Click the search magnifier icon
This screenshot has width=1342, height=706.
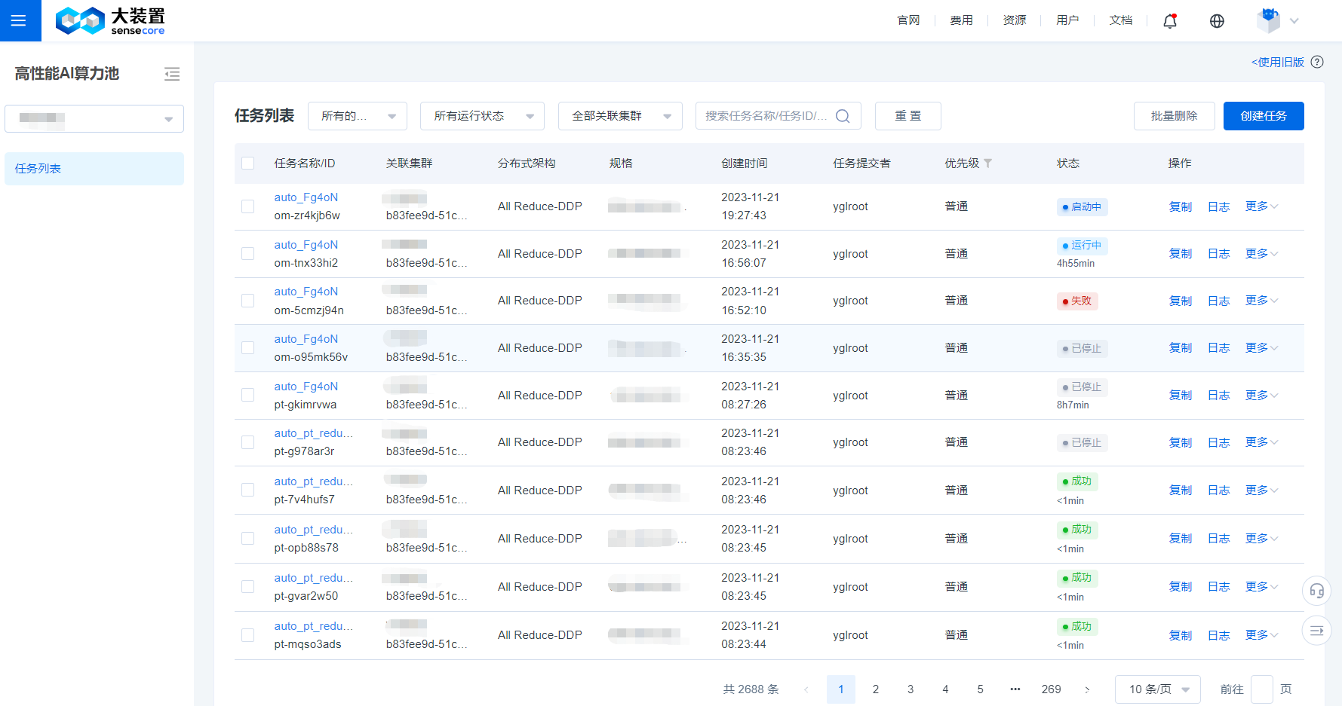(843, 116)
